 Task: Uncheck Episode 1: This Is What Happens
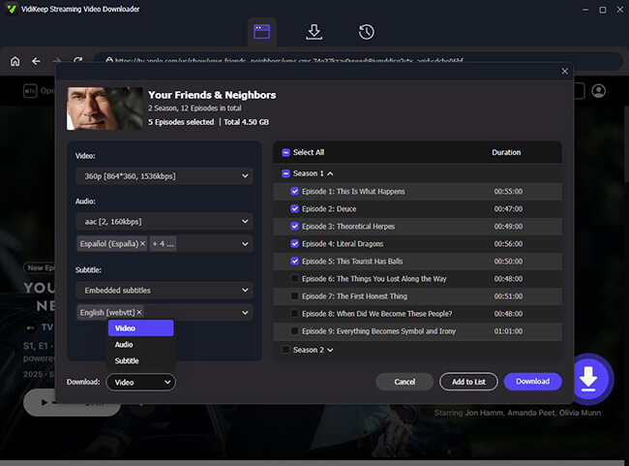pyautogui.click(x=294, y=191)
